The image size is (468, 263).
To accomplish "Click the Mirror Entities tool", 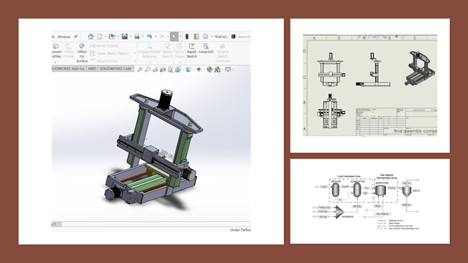I will pyautogui.click(x=104, y=46).
